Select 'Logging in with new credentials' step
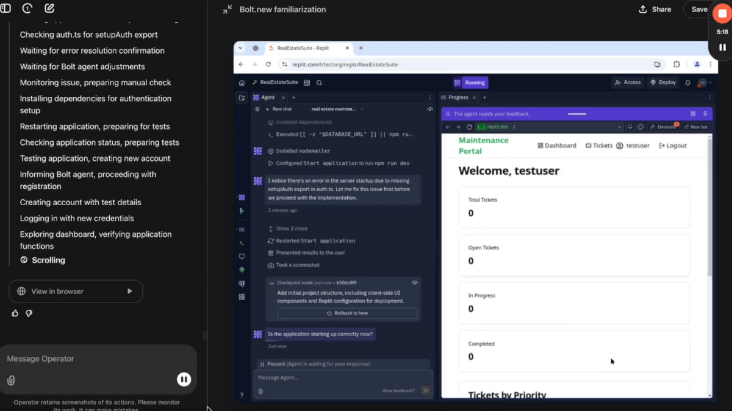 coord(77,218)
